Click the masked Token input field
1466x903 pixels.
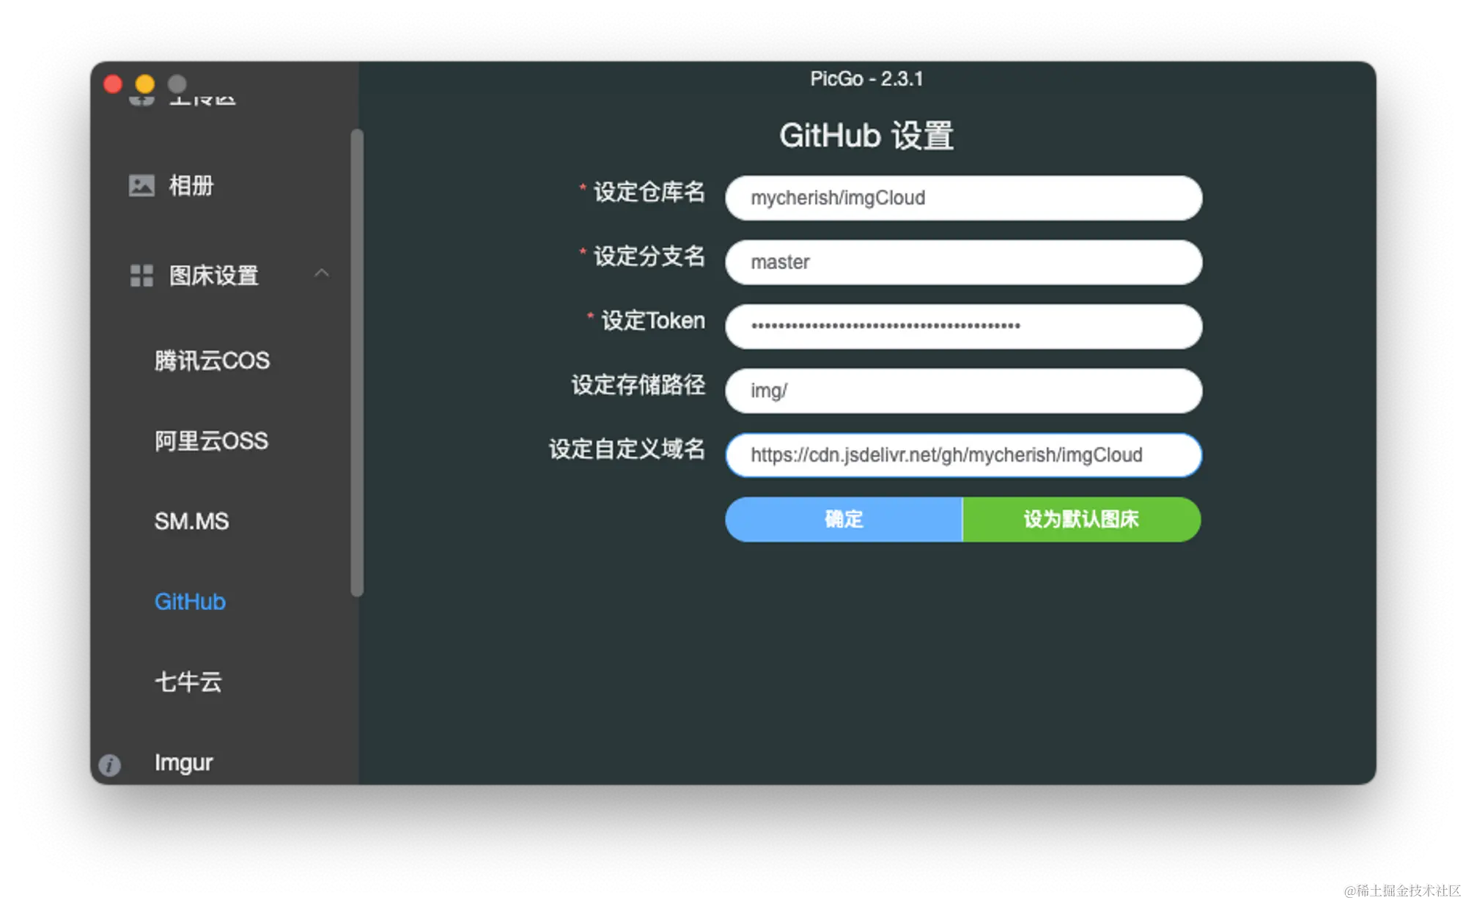[x=963, y=326]
